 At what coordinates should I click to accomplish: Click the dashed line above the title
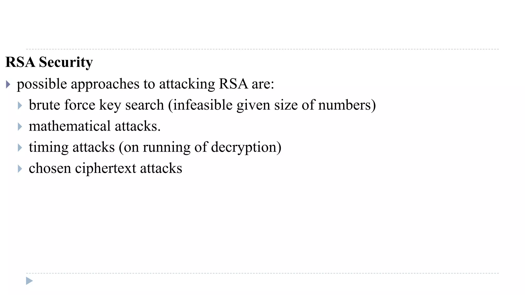coord(262,49)
